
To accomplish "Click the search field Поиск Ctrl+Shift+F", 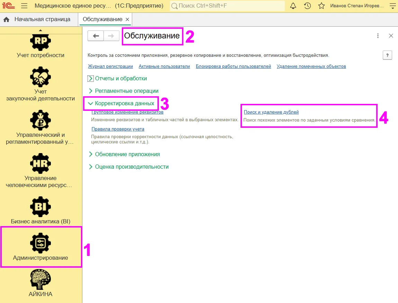I will [x=227, y=6].
